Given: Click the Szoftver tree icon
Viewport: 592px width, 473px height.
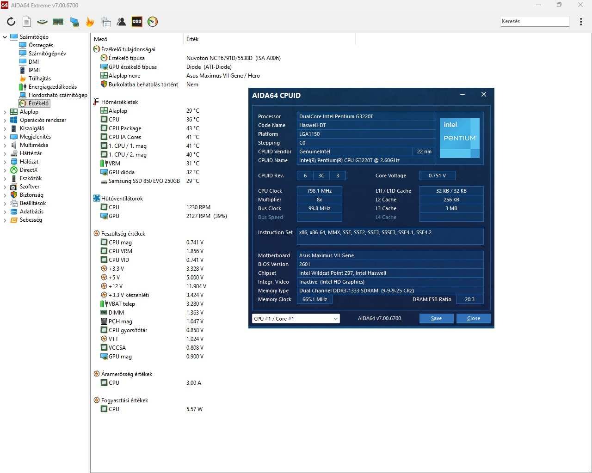Looking at the screenshot, I should (x=14, y=187).
